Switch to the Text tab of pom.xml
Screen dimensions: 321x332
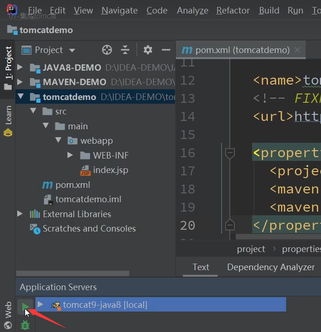click(201, 267)
